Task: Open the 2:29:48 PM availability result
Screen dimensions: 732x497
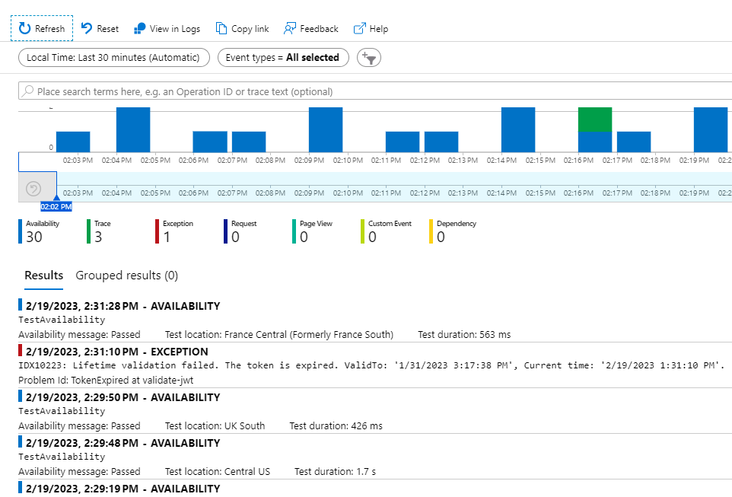Action: [375, 457]
